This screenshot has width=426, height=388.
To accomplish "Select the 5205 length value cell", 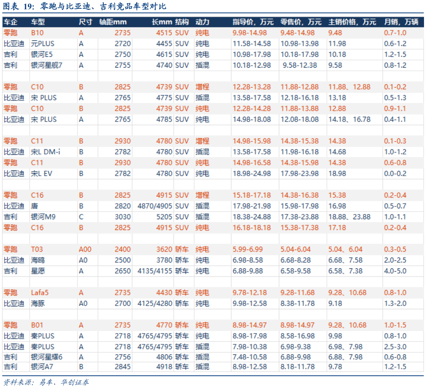I will point(164,217).
